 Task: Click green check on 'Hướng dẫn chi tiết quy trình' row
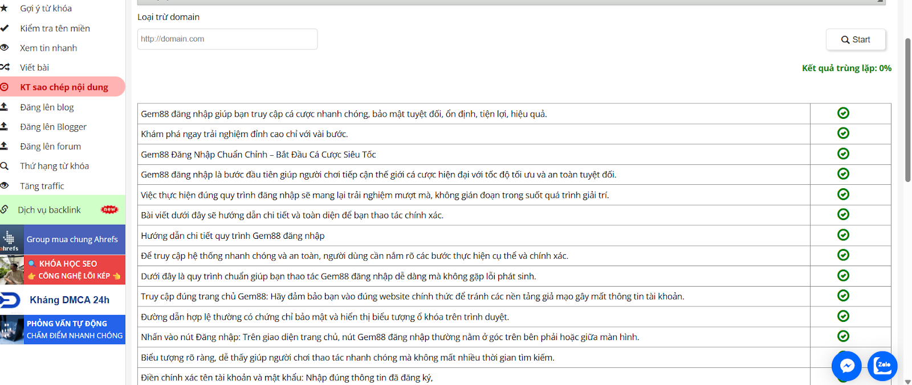point(843,235)
